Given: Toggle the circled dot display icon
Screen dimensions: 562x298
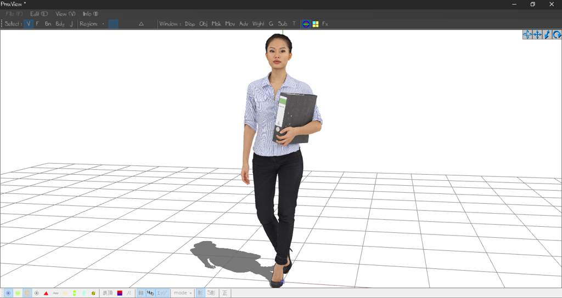Looking at the screenshot, I should (37, 293).
